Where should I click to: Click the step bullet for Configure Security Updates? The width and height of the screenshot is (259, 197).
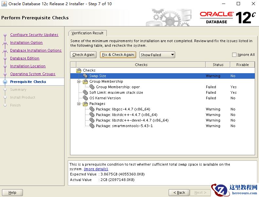point(5,35)
